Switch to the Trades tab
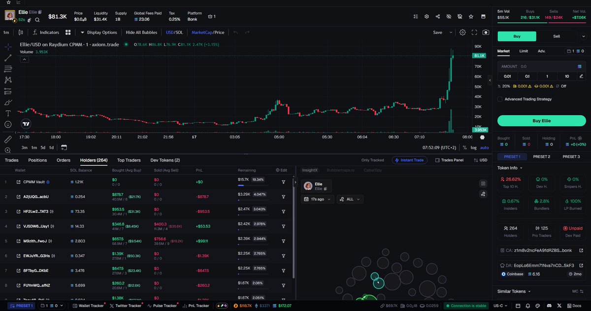This screenshot has height=311, width=591. (x=12, y=160)
